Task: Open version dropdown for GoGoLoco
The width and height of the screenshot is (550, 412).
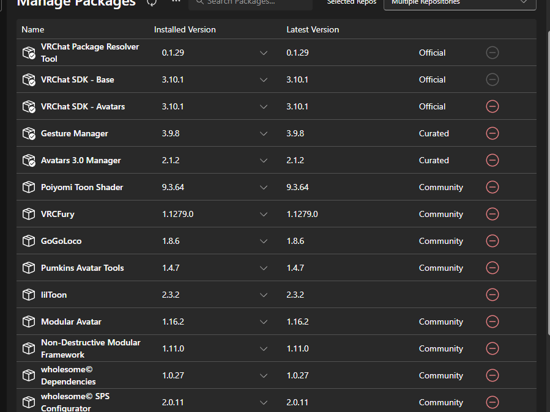Action: [264, 241]
